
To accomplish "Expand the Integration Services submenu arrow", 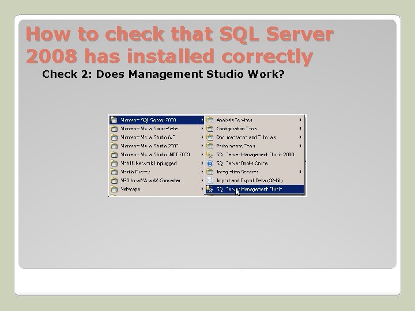I will (300, 172).
